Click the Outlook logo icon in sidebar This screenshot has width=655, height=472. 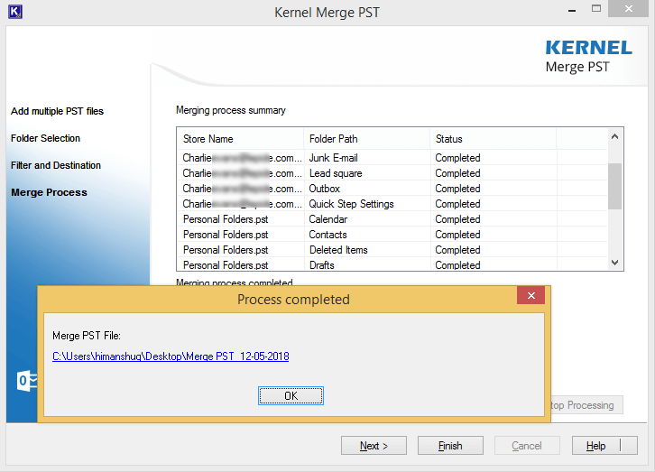pyautogui.click(x=27, y=381)
